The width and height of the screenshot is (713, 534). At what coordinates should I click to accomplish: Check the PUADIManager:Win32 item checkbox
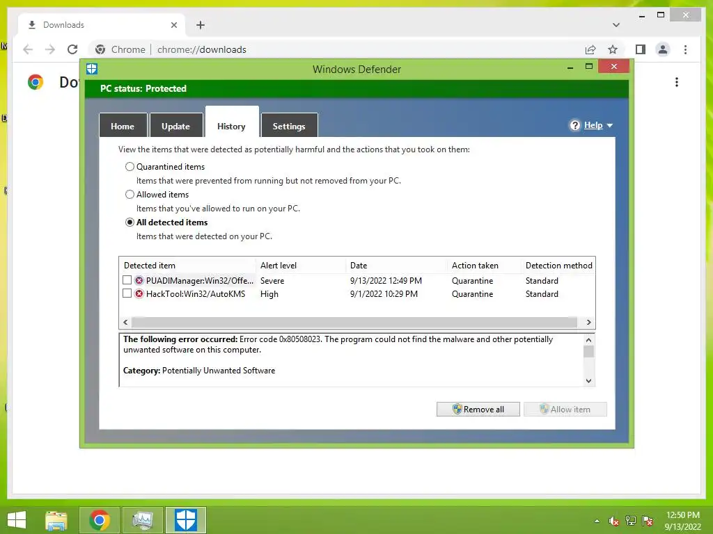(127, 280)
